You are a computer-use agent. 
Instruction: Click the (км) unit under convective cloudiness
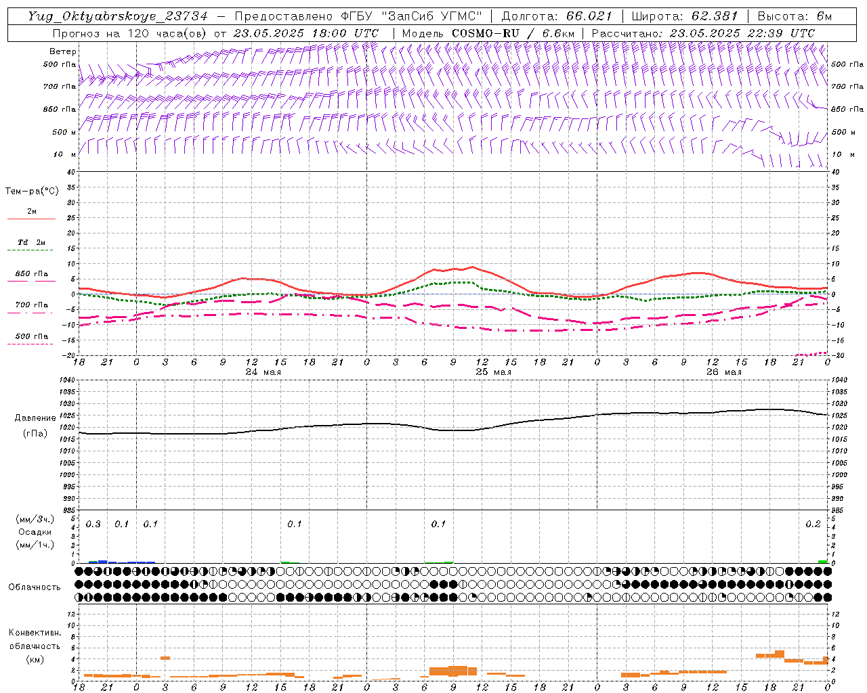click(35, 659)
